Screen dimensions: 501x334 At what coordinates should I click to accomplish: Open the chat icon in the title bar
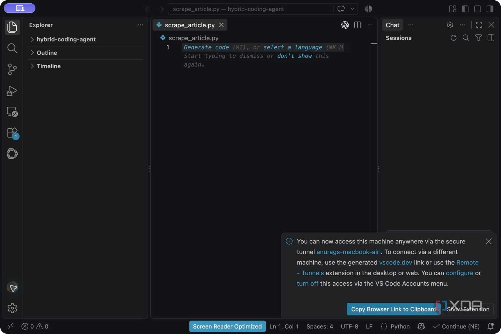coord(341,9)
